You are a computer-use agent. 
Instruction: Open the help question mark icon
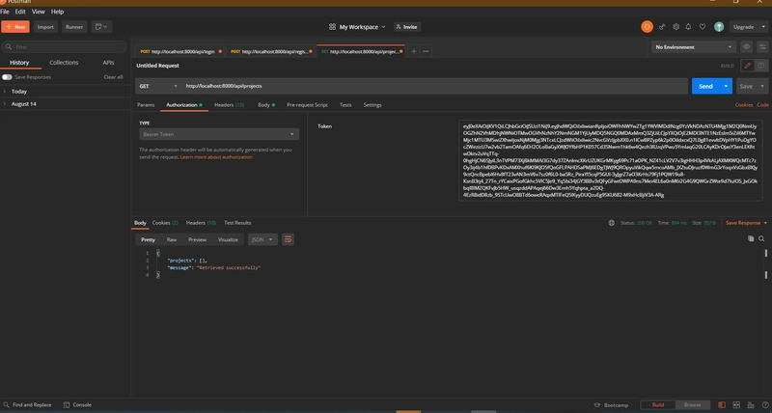pyautogui.click(x=765, y=404)
